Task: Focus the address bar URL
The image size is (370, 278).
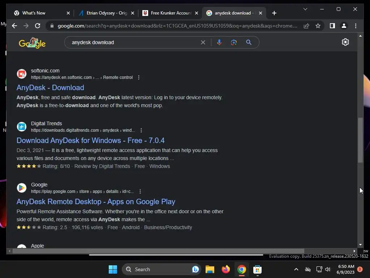Action: point(177,26)
